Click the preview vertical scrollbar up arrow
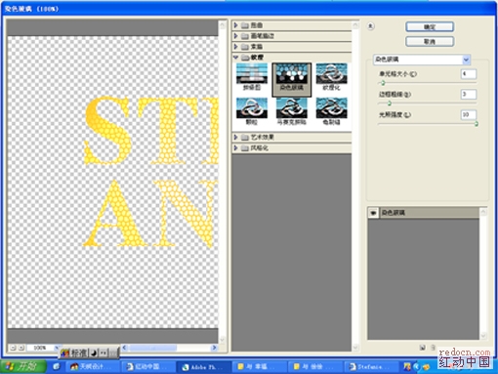The height and width of the screenshot is (374, 498). 223,24
